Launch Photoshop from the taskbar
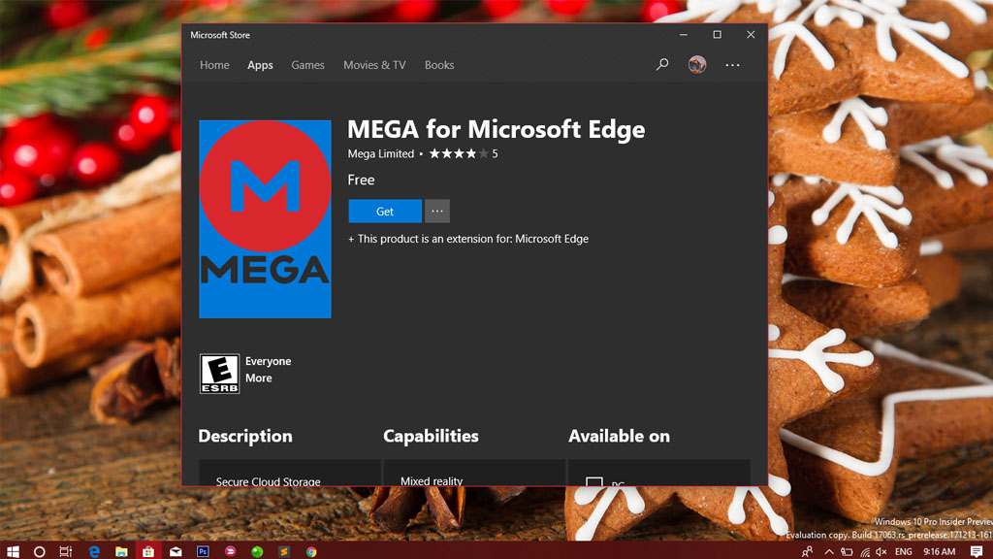 click(203, 551)
